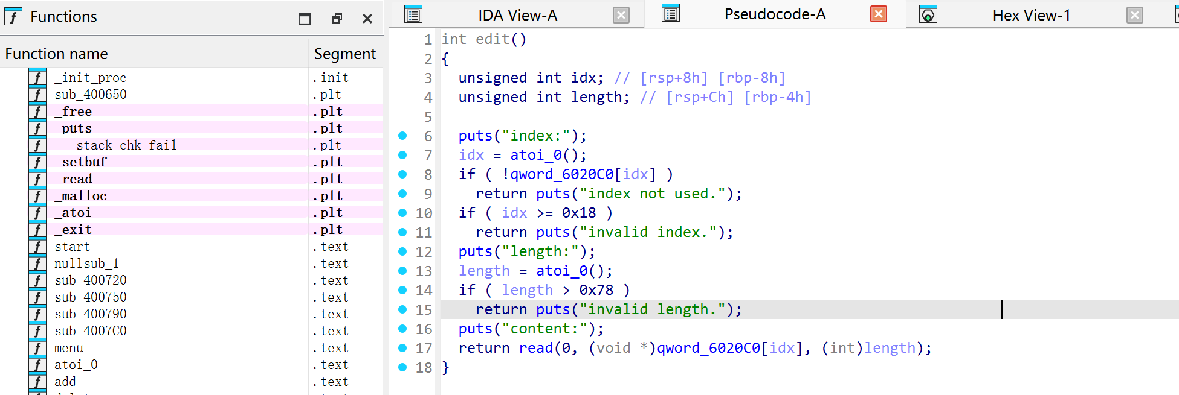1179x395 pixels.
Task: Maximize the Functions panel
Action: (x=305, y=19)
